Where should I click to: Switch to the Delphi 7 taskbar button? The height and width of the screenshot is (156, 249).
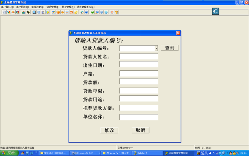tap(147, 153)
